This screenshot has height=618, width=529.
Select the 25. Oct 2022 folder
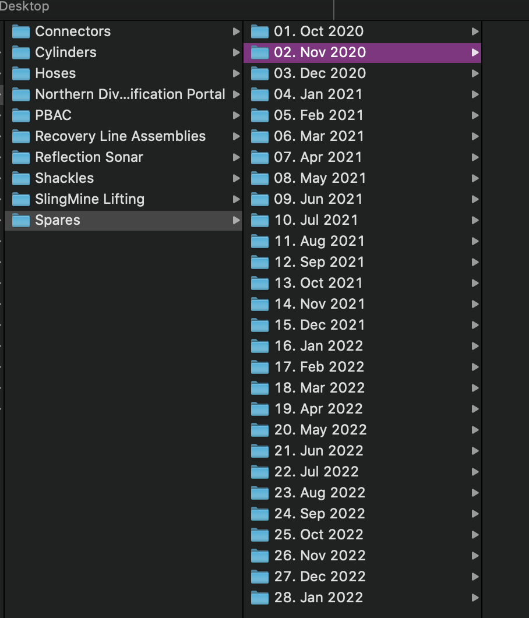362,535
